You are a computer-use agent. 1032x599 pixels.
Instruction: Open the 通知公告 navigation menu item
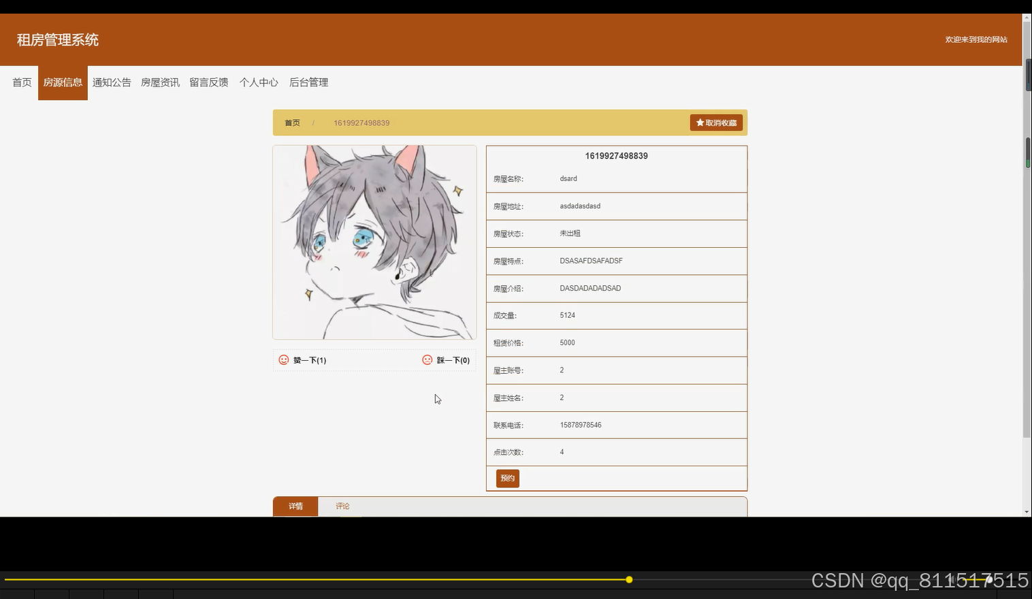coord(112,82)
